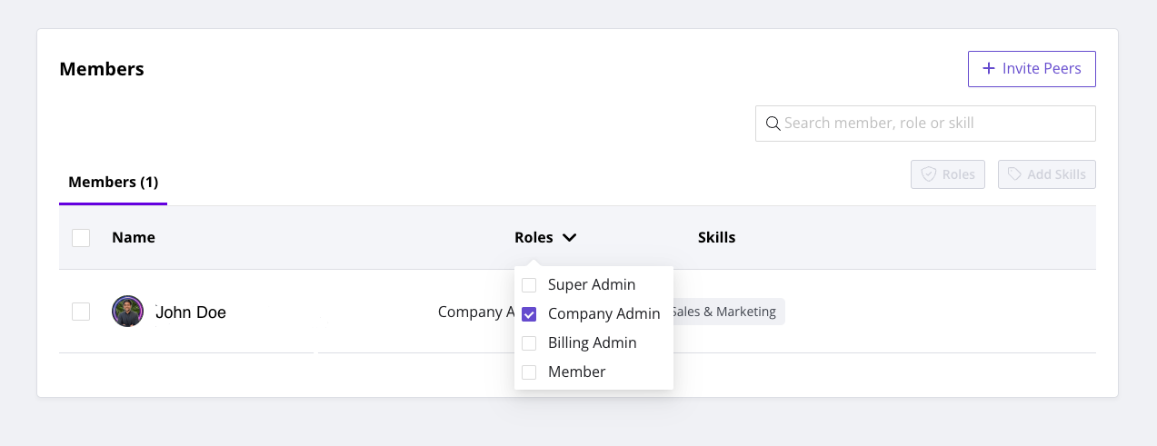
Task: Click the Sales & Marketing skill tag
Action: [x=725, y=312]
